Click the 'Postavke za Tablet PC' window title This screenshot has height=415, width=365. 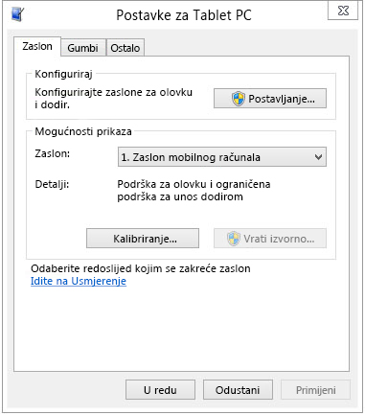click(x=184, y=15)
